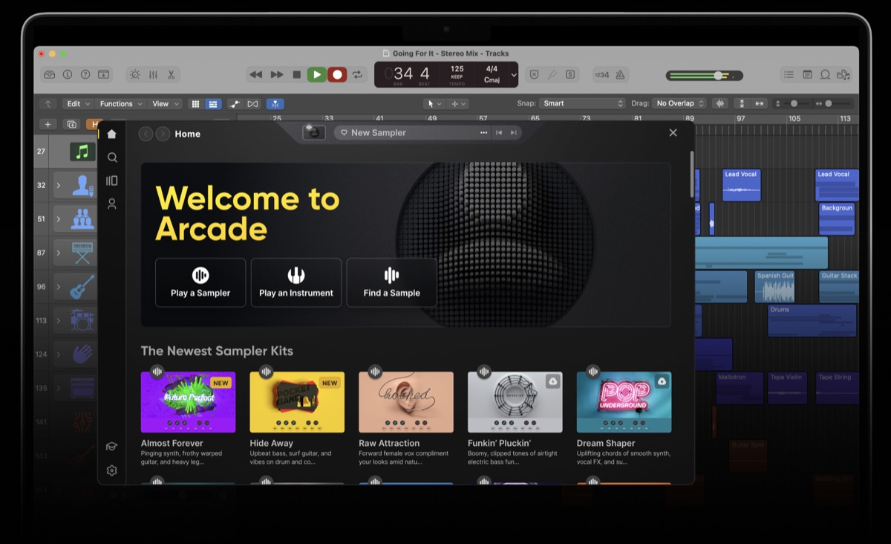891x544 pixels.
Task: Click the track 27 music note icon
Action: pos(82,152)
